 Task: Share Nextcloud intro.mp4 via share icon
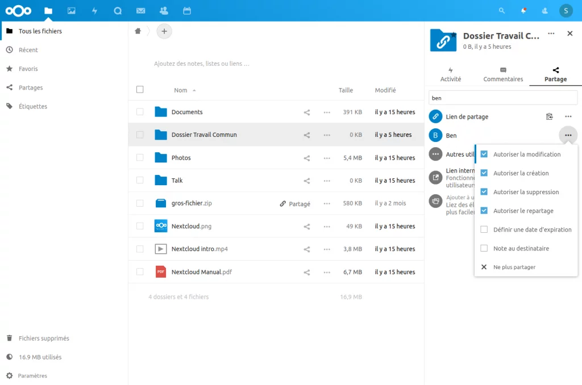306,249
